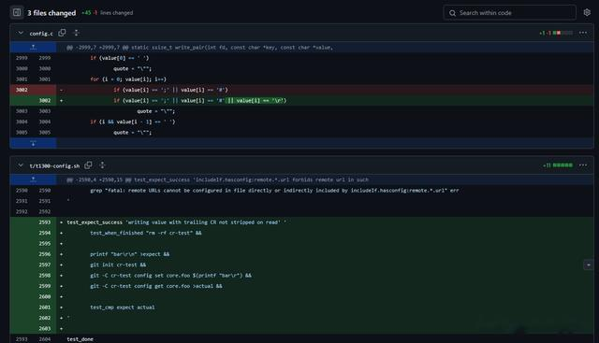Image resolution: width=599 pixels, height=343 pixels.
Task: Open the t/t1300-config.sh file name link
Action: (54, 166)
